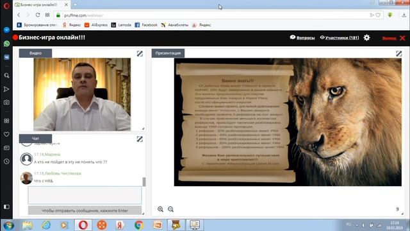Open the Opera menu logo
The width and height of the screenshot is (410, 231).
tap(6, 6)
